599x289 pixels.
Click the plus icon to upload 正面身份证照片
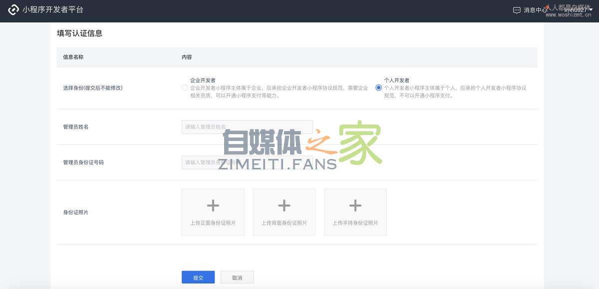213,205
